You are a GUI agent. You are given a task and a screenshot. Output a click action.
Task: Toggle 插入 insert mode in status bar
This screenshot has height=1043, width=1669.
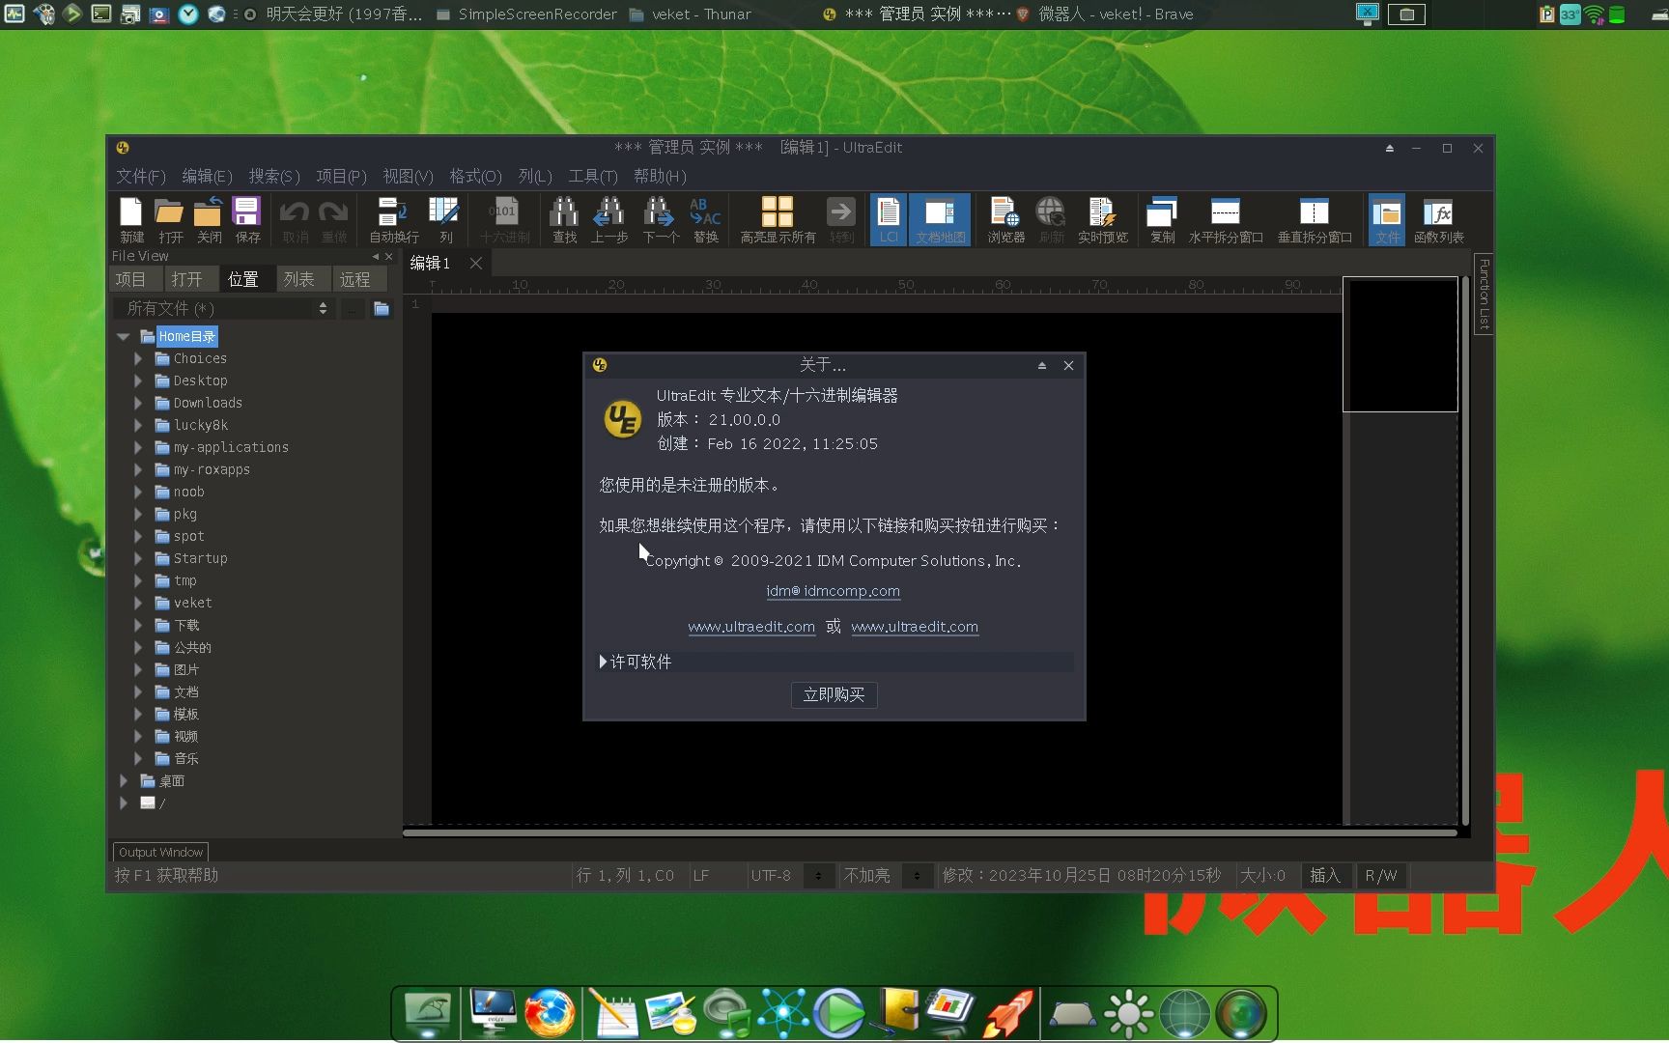tap(1325, 875)
